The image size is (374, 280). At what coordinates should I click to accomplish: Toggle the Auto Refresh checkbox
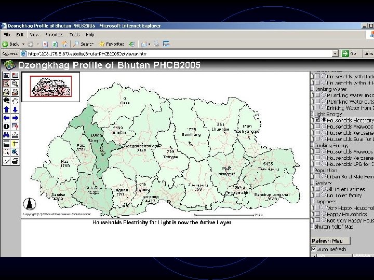[x=314, y=249]
